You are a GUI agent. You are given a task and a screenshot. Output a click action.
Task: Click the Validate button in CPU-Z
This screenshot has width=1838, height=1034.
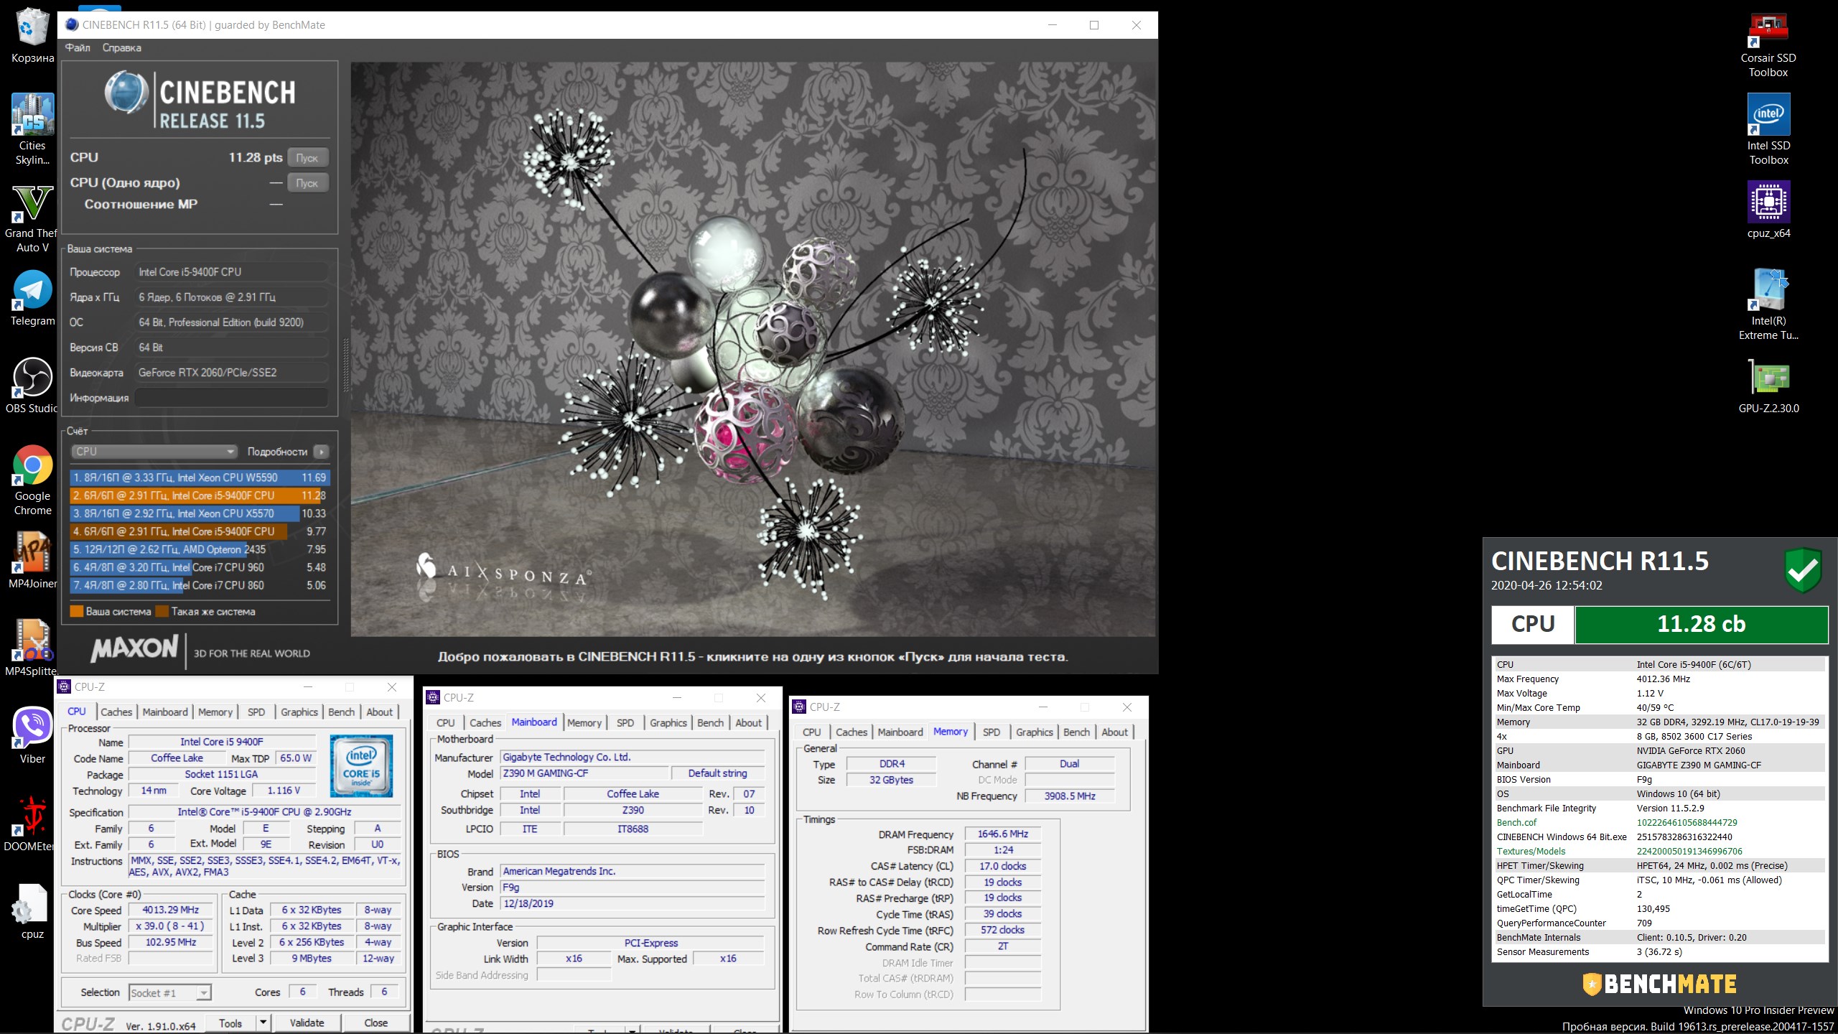(307, 1023)
